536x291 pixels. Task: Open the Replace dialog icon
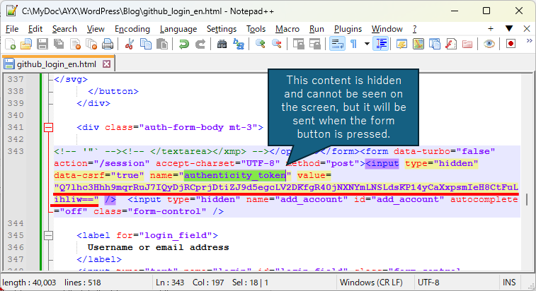click(238, 44)
